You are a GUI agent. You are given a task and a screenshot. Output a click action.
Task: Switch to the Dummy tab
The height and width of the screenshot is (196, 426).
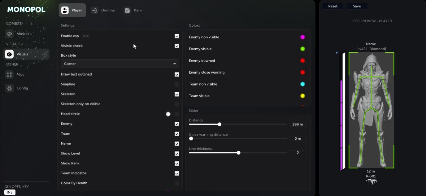[x=103, y=10]
